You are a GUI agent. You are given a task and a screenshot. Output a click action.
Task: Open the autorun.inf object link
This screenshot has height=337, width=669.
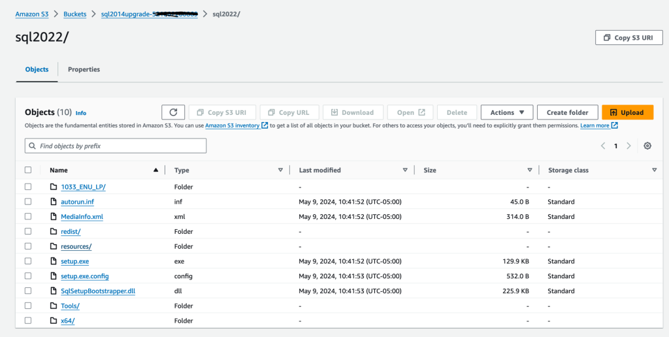[x=77, y=202]
